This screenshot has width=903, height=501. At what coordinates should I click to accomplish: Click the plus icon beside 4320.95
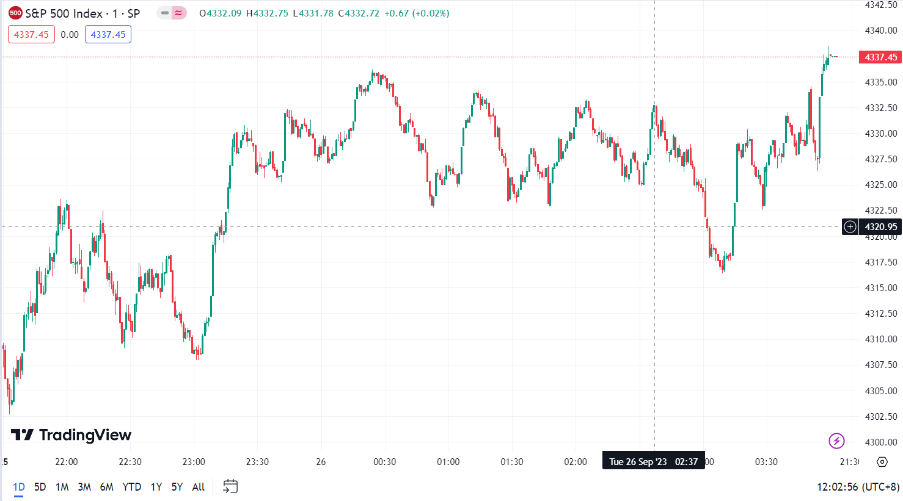(850, 227)
